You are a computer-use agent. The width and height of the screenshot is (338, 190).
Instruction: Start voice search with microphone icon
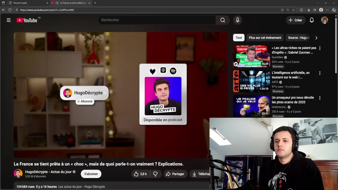pyautogui.click(x=238, y=20)
